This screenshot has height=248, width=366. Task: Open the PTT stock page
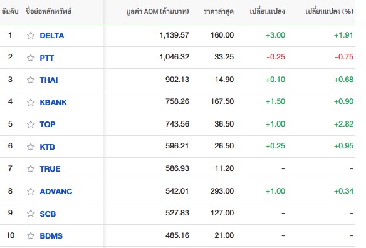[47, 58]
